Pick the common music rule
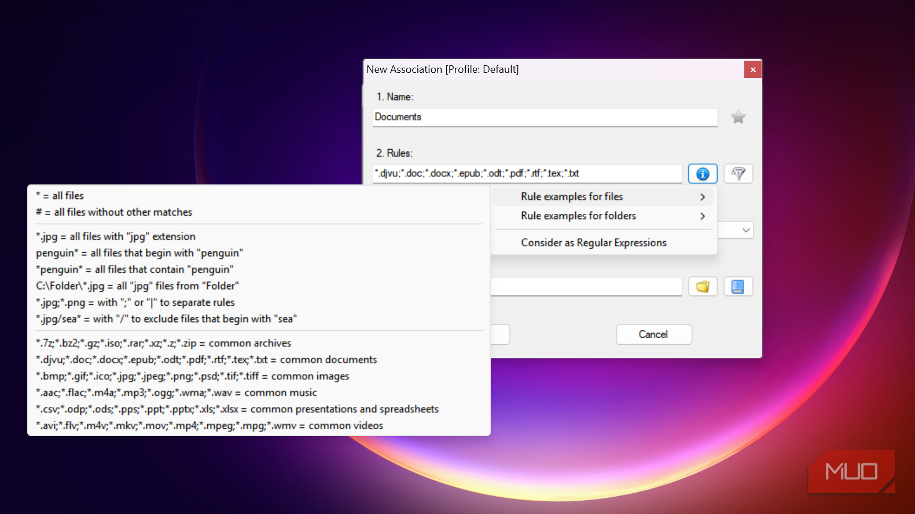Screen dimensions: 915x514 [x=259, y=393]
